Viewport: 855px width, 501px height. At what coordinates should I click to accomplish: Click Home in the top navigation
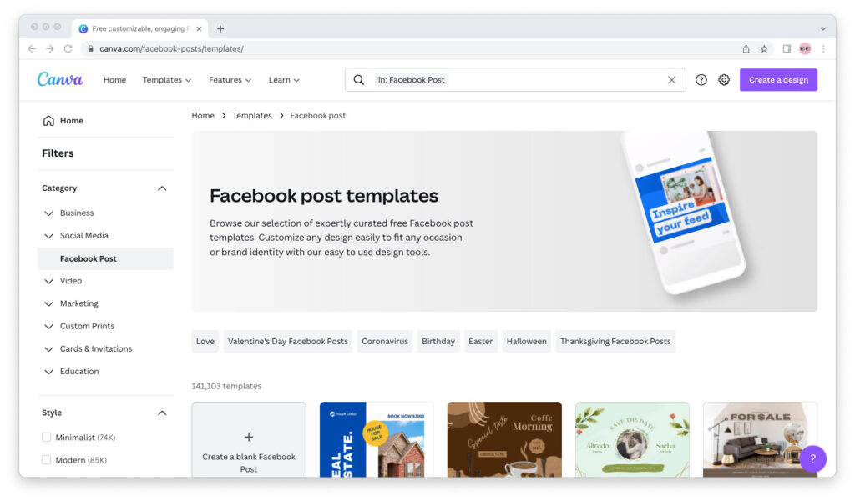[x=114, y=79]
